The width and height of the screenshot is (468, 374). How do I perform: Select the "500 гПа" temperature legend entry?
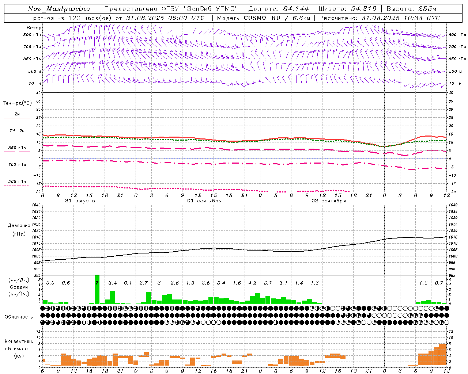(x=17, y=182)
